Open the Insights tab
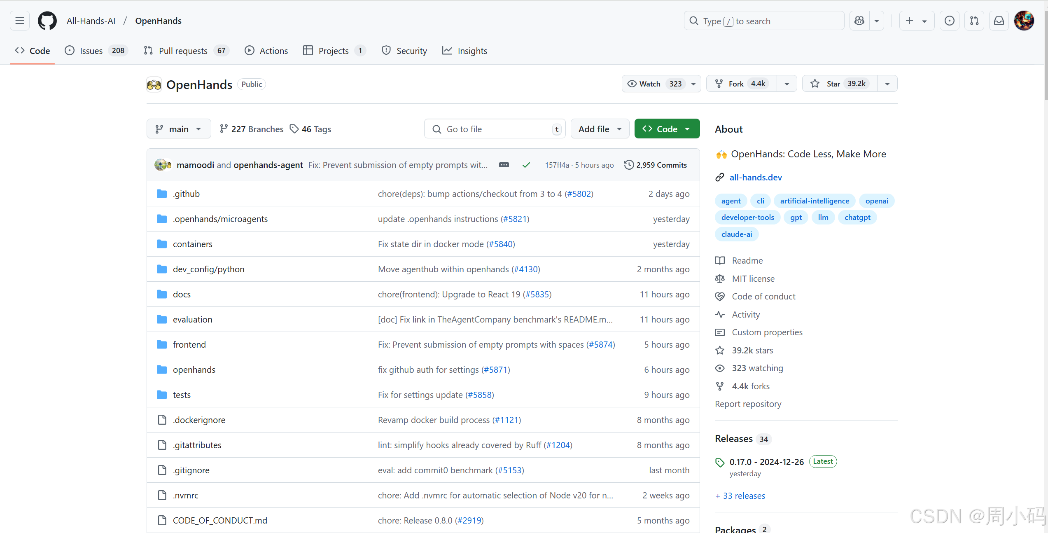 (464, 51)
